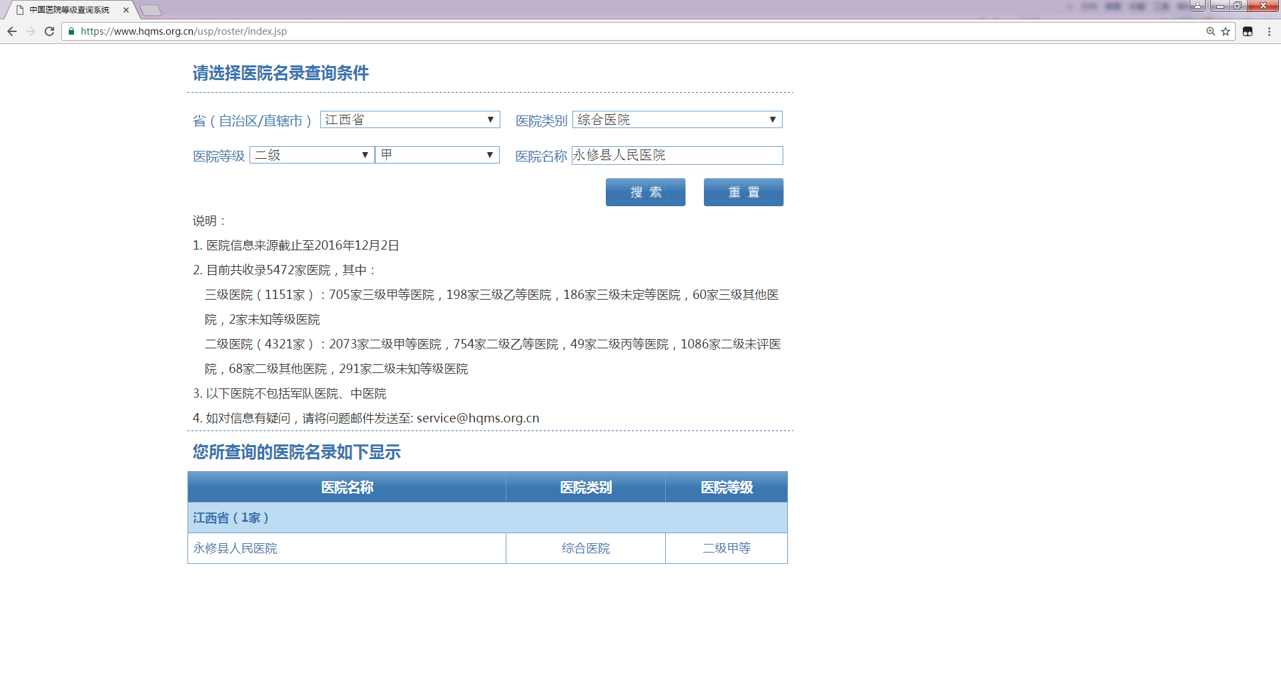Screen dimensions: 1281x688
Task: Expand the 医院类别 dropdown showing 综合医院
Action: point(677,119)
